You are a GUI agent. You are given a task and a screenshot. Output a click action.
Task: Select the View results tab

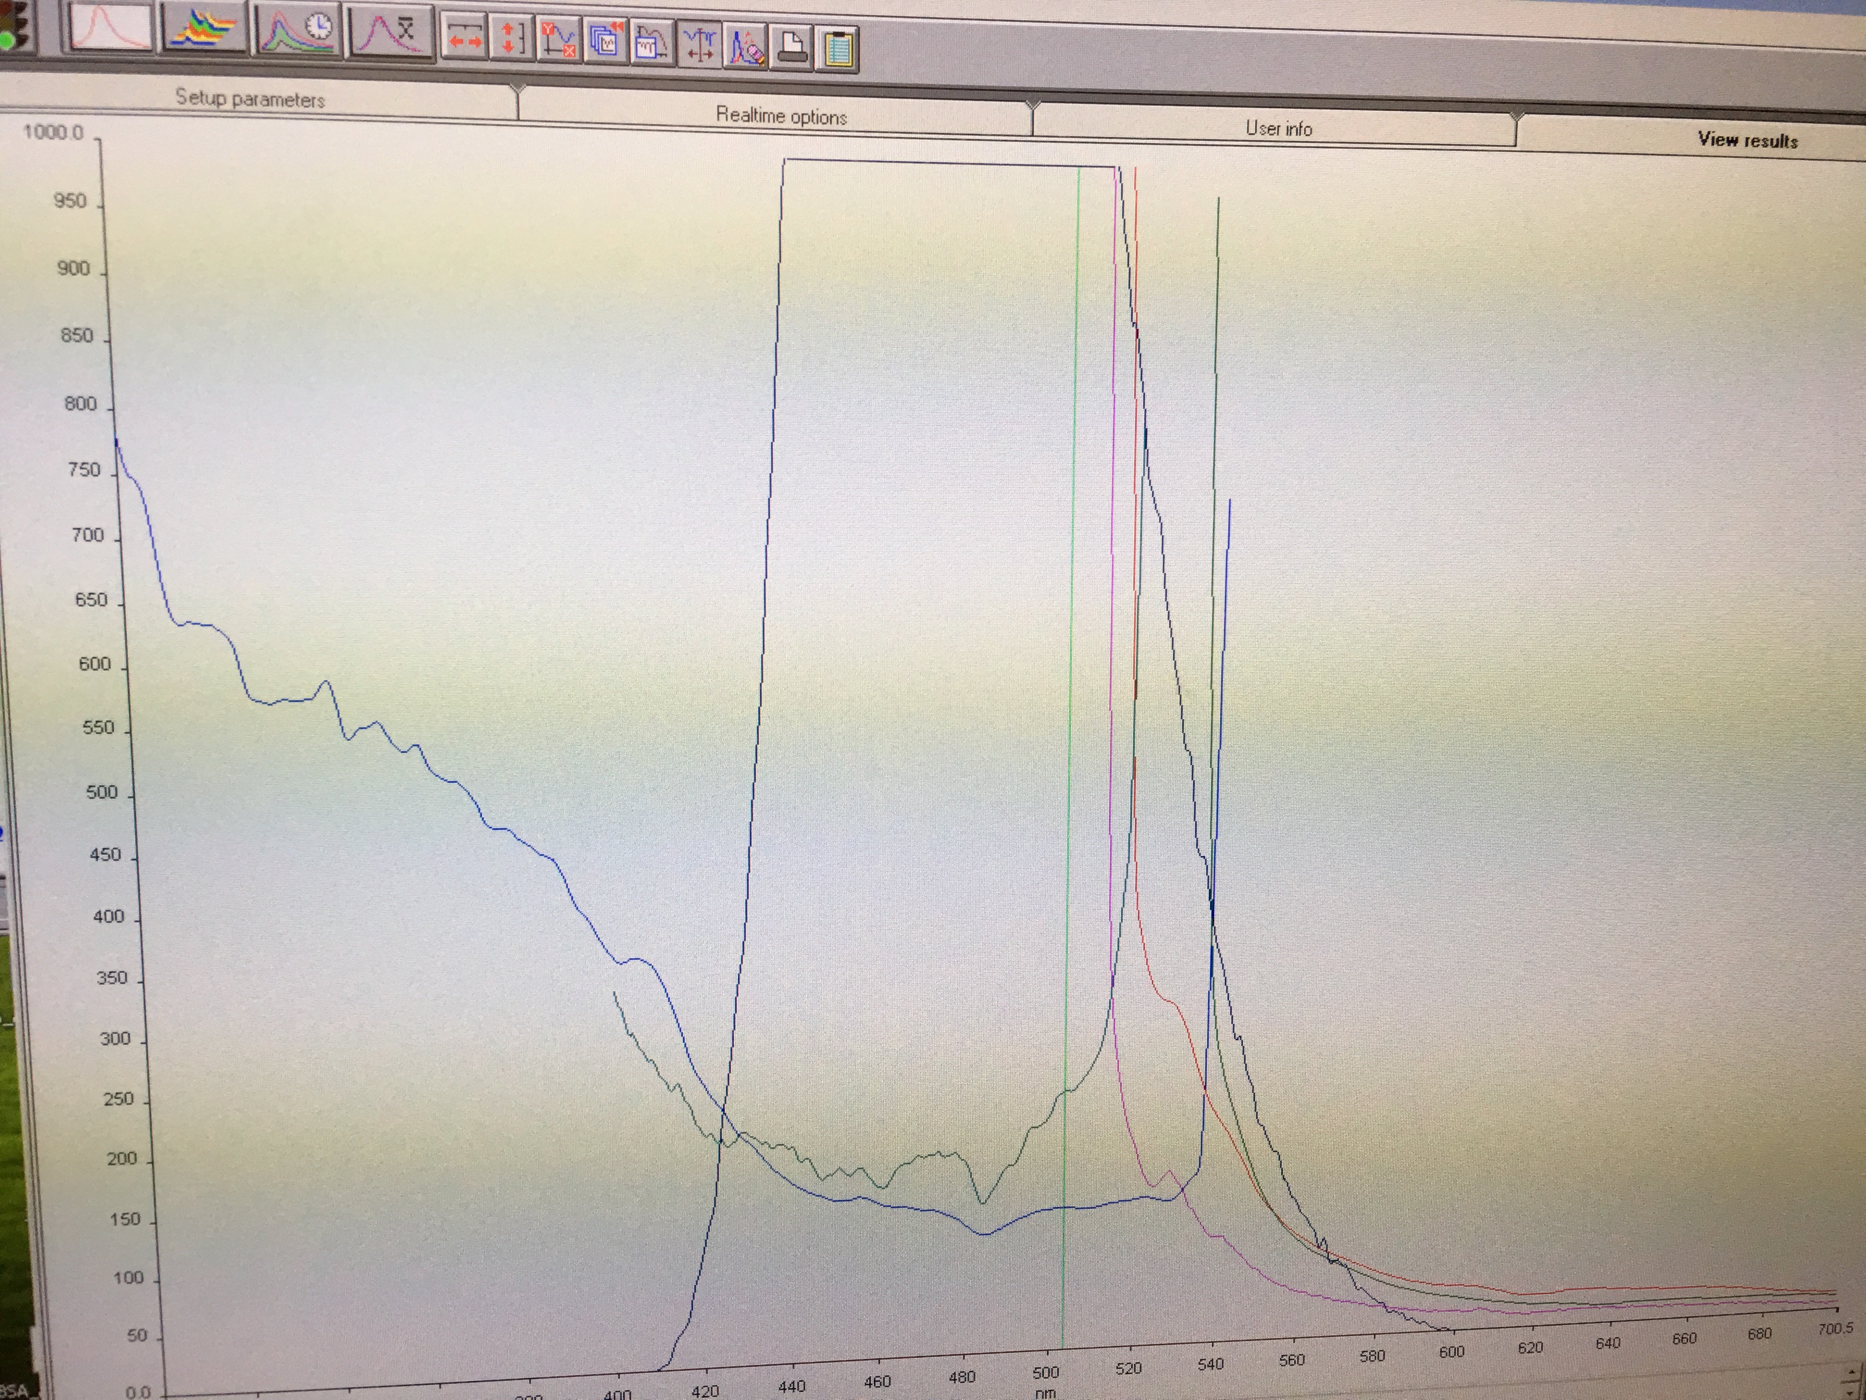coord(1747,140)
